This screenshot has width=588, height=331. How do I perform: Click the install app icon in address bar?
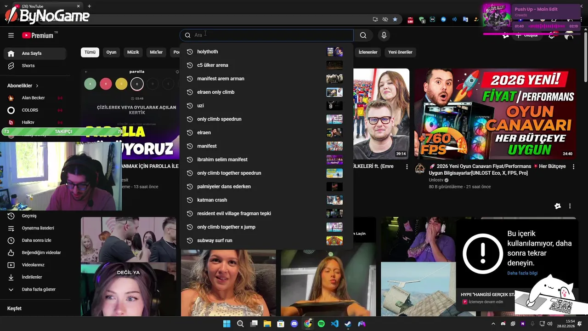click(x=375, y=19)
